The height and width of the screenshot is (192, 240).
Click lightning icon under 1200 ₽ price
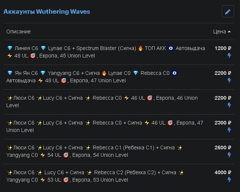tap(229, 55)
